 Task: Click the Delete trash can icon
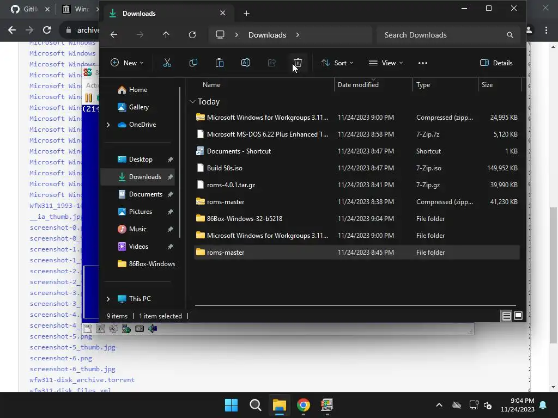(x=298, y=63)
